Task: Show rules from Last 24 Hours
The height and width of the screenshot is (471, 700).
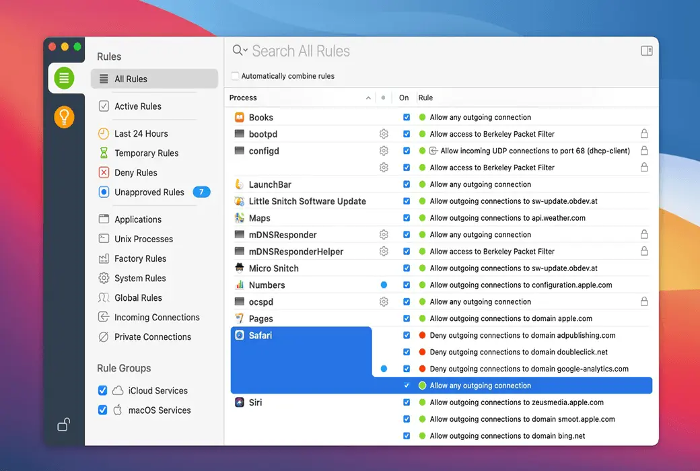Action: (x=141, y=133)
